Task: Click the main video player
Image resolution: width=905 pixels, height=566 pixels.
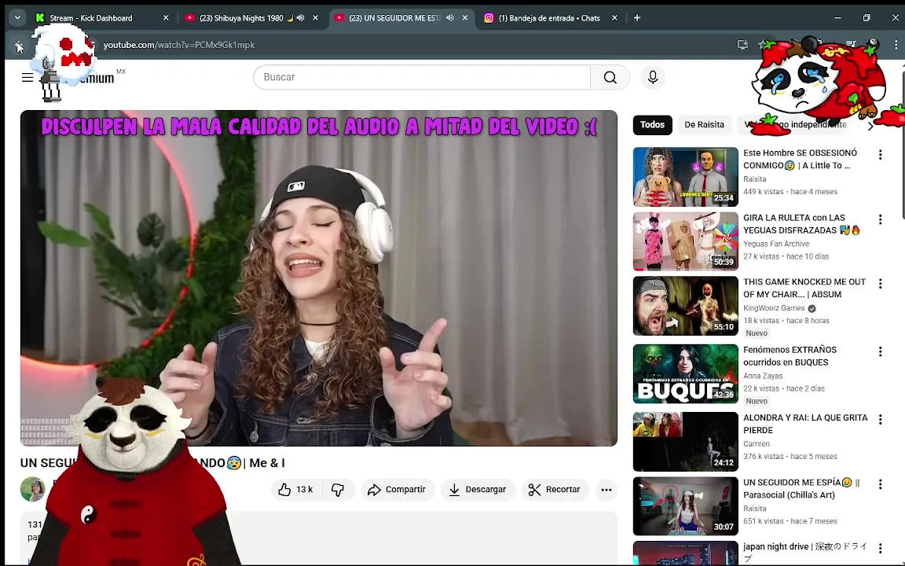Action: pos(319,277)
